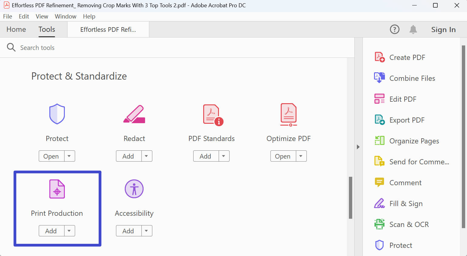Open the Redact tool icon
Viewport: 467px width, 256px height.
[134, 114]
